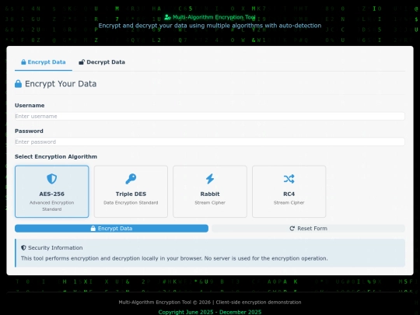This screenshot has height=315, width=420.
Task: Switch to the Encrypt Data tab
Action: [x=44, y=62]
